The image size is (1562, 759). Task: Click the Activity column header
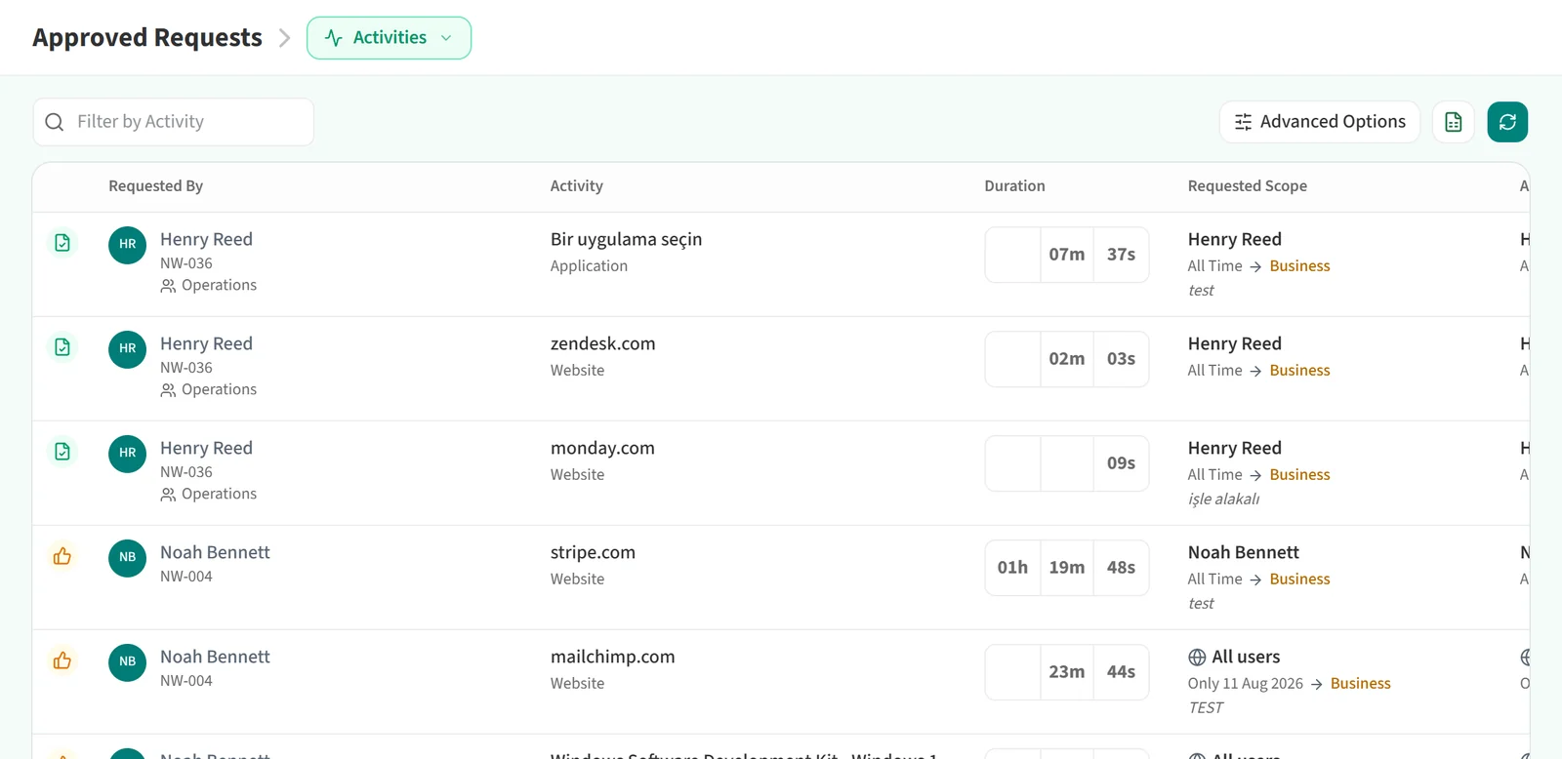[x=577, y=186]
